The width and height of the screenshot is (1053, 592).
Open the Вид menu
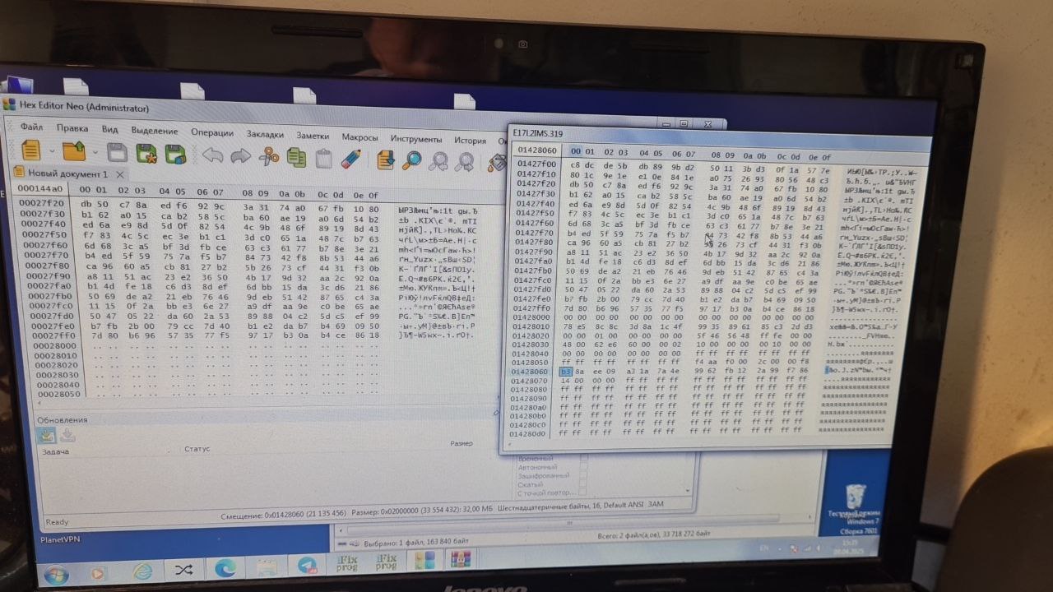pos(109,130)
